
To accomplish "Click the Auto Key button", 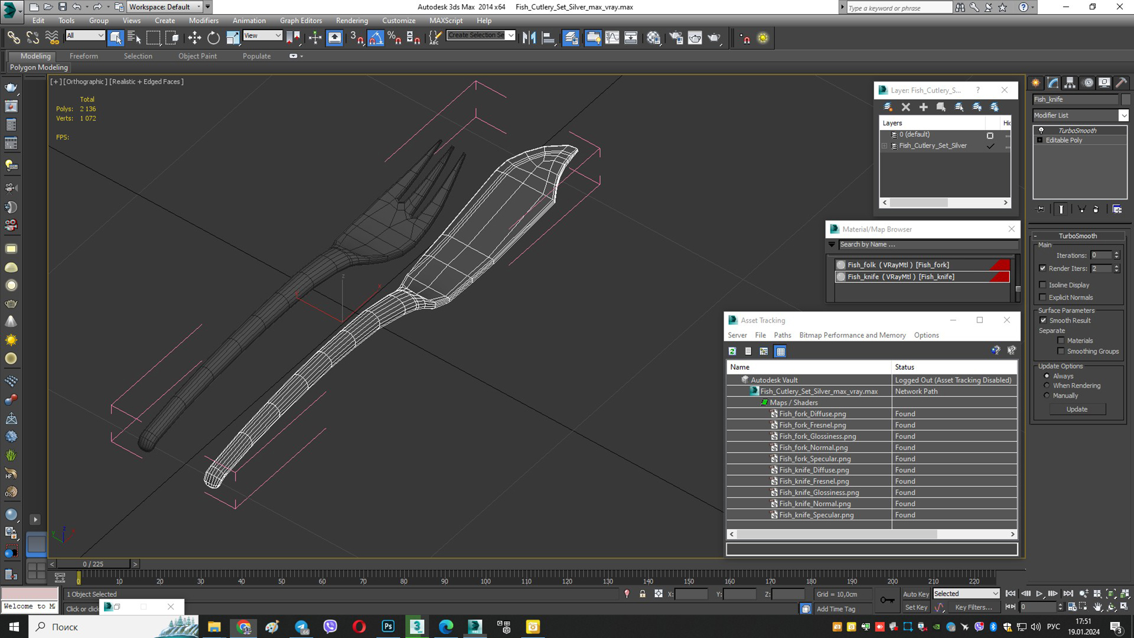I will point(915,594).
